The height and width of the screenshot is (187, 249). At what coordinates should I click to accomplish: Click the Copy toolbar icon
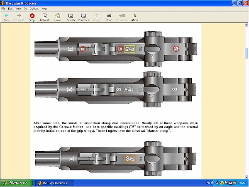(96, 17)
